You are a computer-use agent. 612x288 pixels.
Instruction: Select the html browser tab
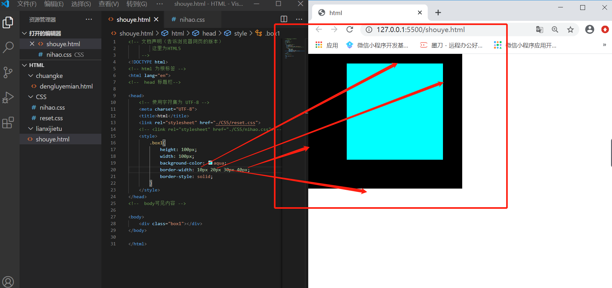tap(369, 13)
